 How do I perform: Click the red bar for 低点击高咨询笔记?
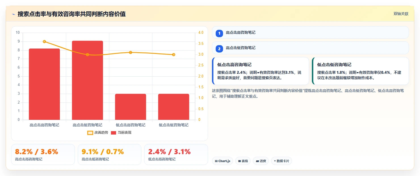[131, 107]
